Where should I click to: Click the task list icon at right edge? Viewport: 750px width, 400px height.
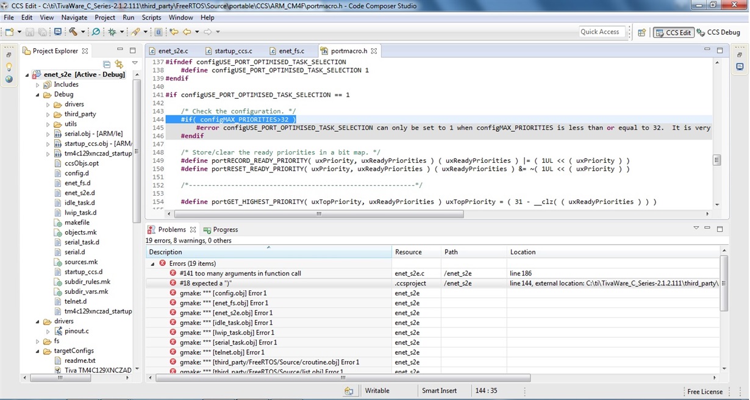coord(740,67)
